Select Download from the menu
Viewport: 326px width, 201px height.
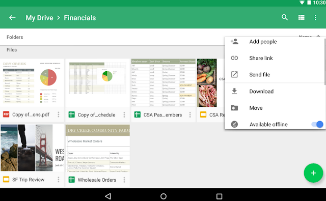pyautogui.click(x=261, y=92)
